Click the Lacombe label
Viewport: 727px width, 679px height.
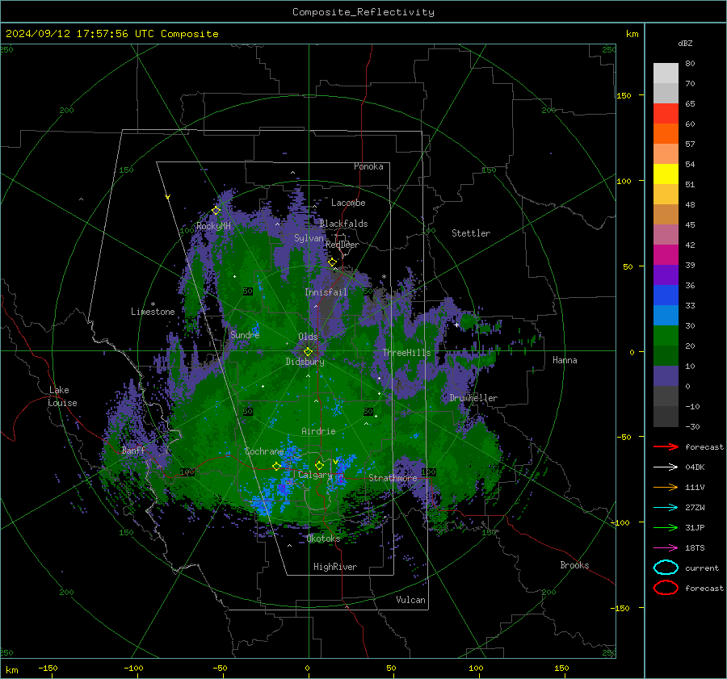[x=348, y=203]
